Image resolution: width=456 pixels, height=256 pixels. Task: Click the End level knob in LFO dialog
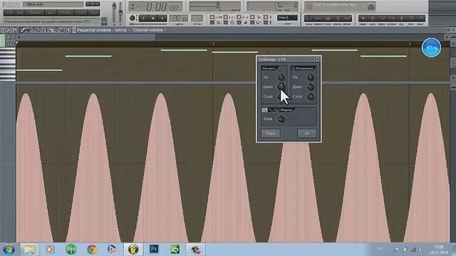[x=311, y=77]
